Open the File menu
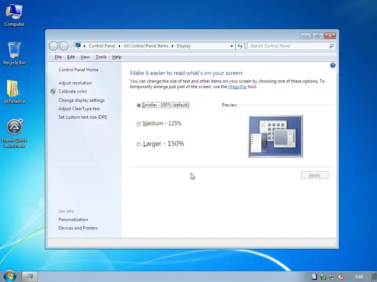377x282 pixels. [x=58, y=57]
